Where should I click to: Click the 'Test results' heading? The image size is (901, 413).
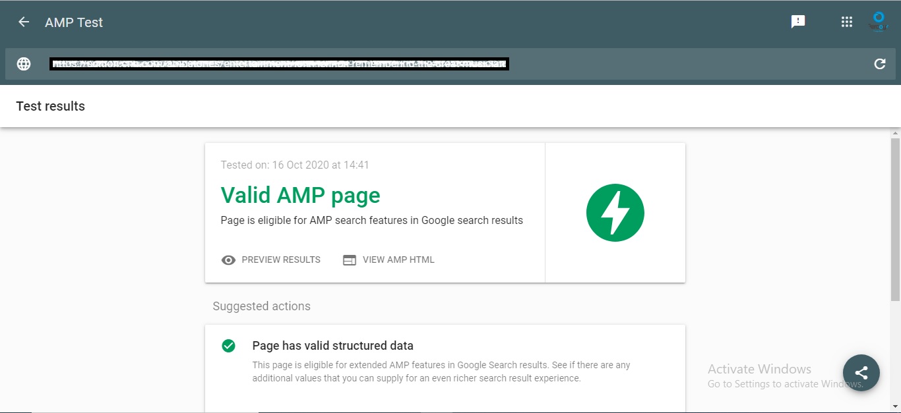tap(51, 106)
